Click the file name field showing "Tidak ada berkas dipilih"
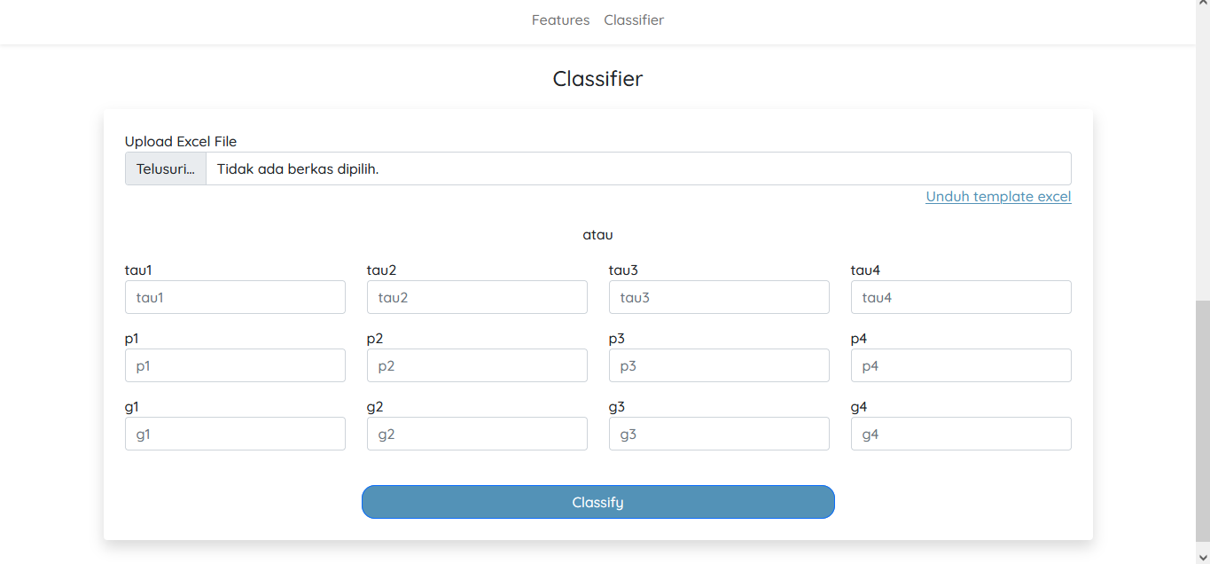The height and width of the screenshot is (564, 1210). click(x=637, y=168)
